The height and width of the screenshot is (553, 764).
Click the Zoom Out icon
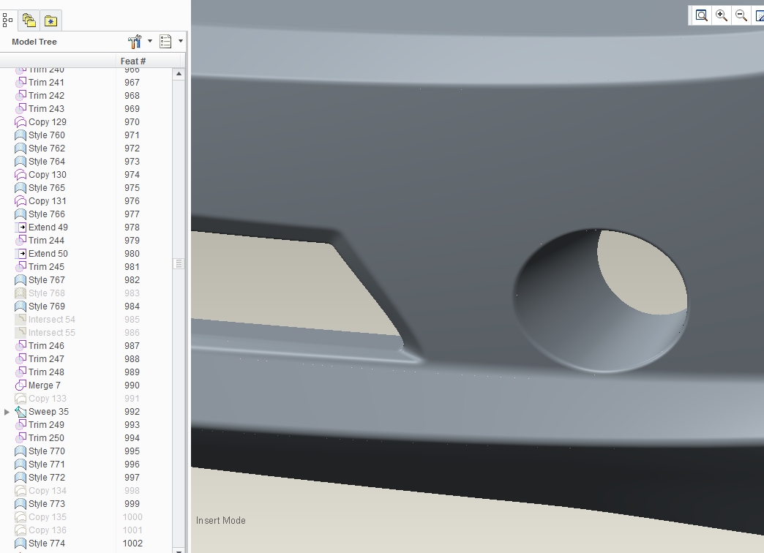pos(741,15)
